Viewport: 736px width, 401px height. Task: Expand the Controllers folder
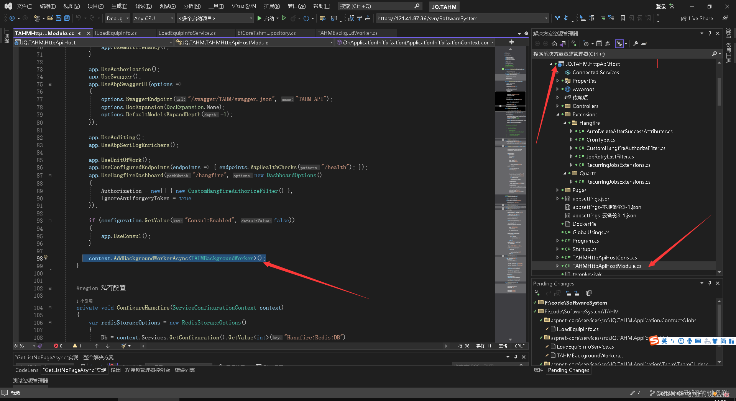[558, 106]
